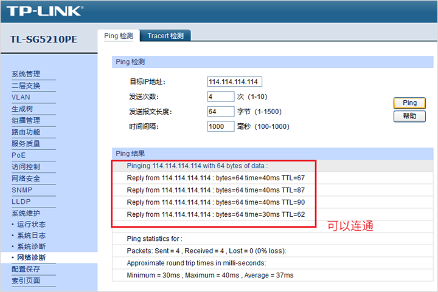Start the test with the Ping button
This screenshot has height=292, width=438.
click(x=409, y=103)
